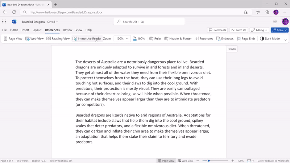Screen dimensions: 290x163
Task: Open the Editing mode dropdown
Action: point(259,30)
